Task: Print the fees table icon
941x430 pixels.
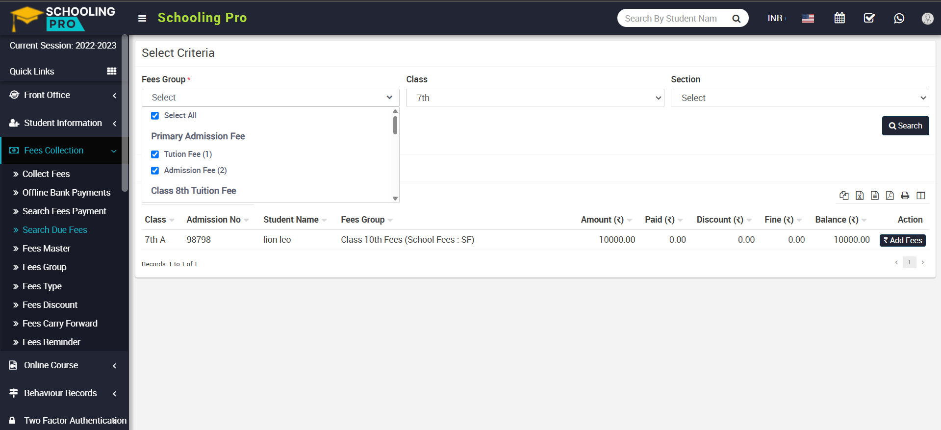Action: [905, 196]
